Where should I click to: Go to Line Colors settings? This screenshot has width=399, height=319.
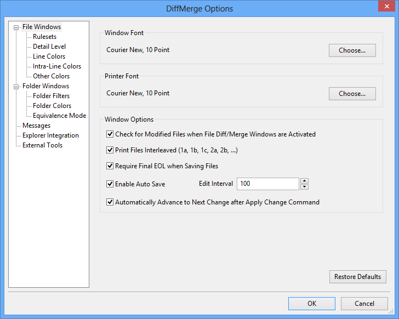coord(49,56)
